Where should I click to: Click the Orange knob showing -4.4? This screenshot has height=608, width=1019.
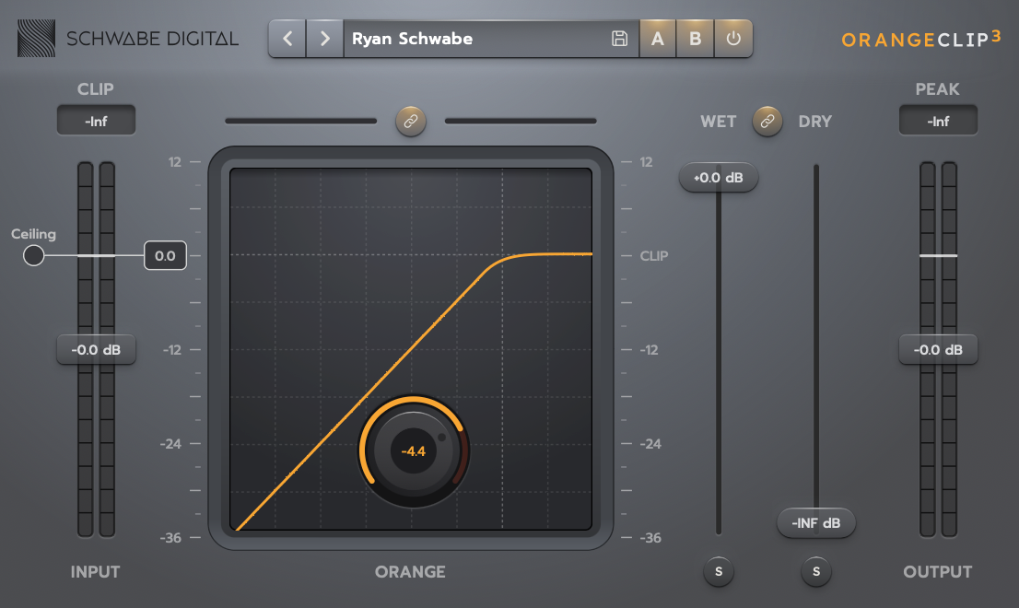(414, 450)
